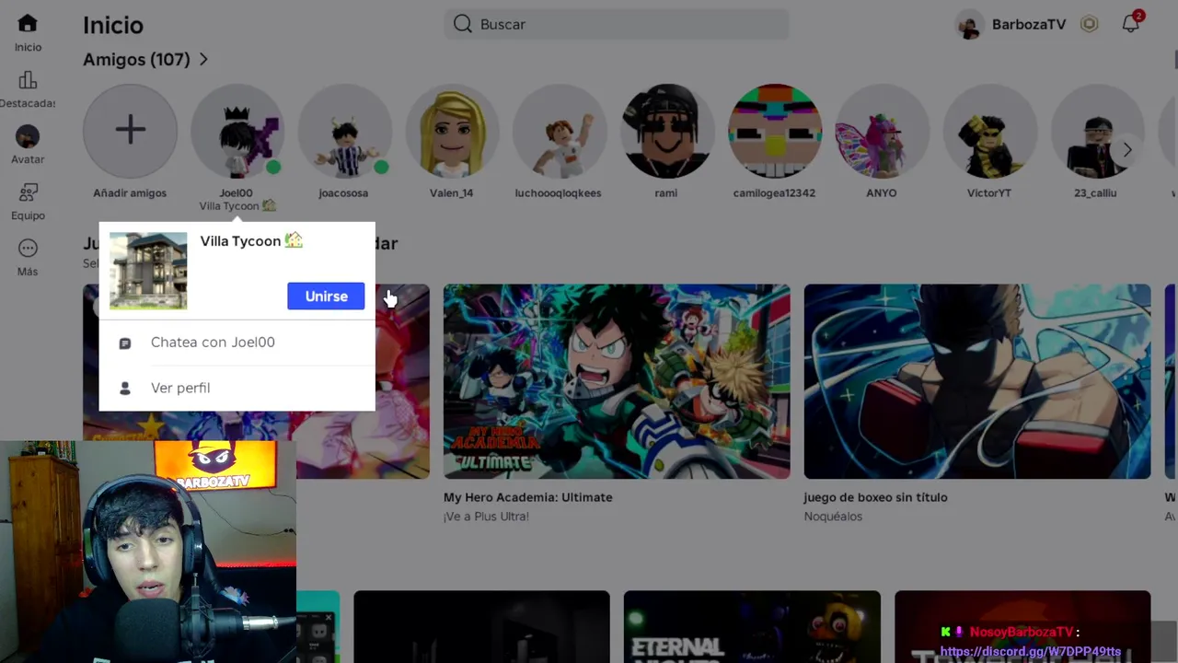
Task: Click the Discord invite link in overlay
Action: point(1031,651)
